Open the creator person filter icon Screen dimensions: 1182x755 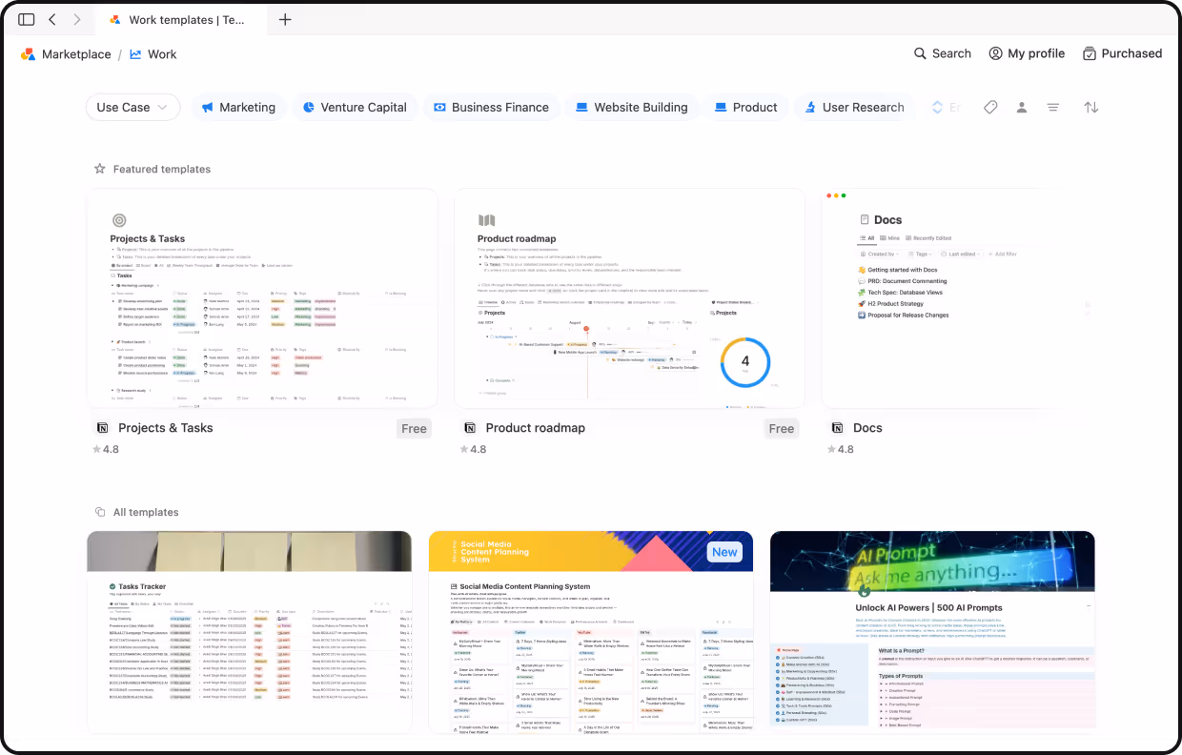coord(1022,108)
